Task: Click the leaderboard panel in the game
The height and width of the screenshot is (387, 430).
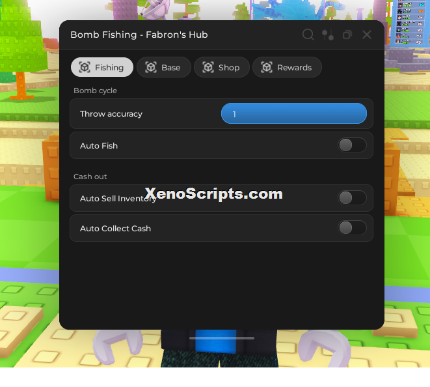Action: [x=409, y=23]
